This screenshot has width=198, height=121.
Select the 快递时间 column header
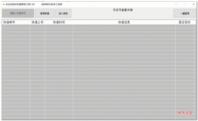point(59,22)
